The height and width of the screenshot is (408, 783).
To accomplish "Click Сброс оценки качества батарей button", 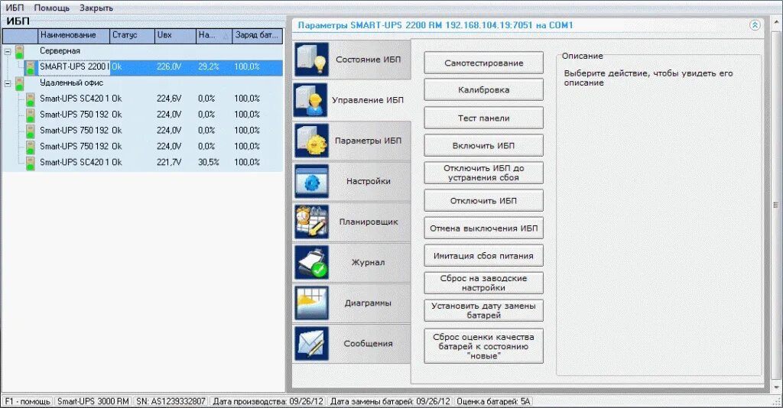I will click(483, 345).
